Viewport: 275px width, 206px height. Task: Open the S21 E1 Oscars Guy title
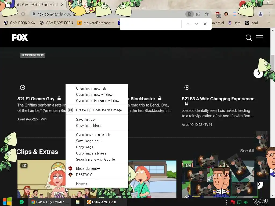pyautogui.click(x=36, y=99)
